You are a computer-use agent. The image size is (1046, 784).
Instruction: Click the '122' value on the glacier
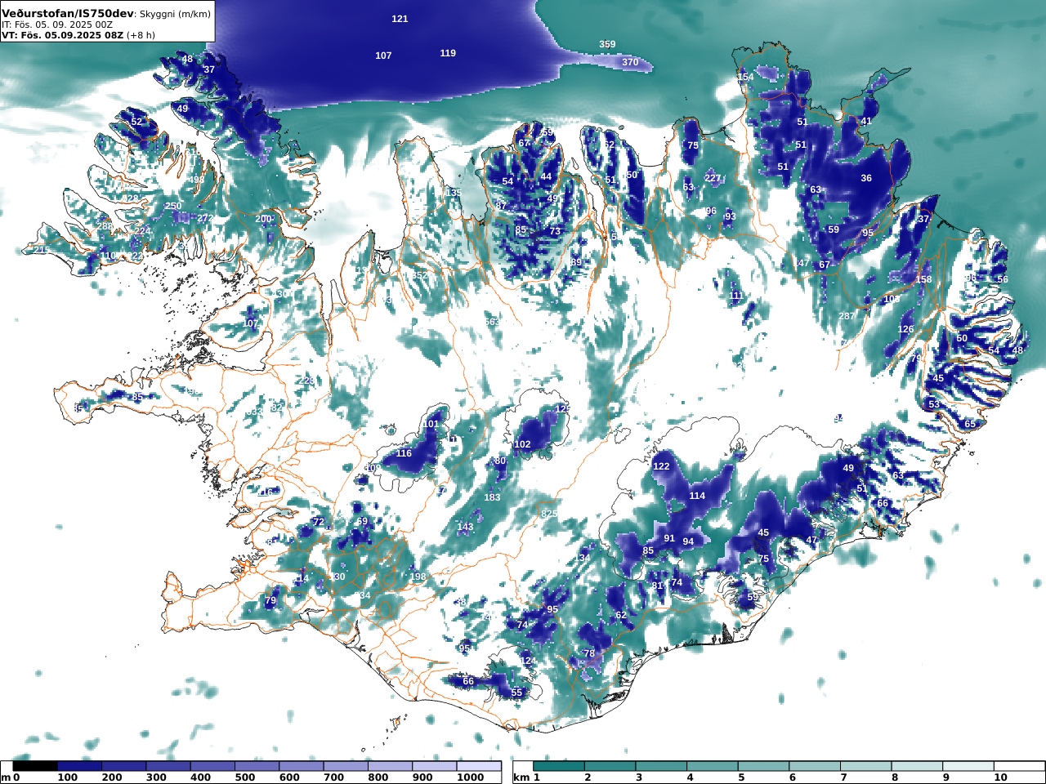pyautogui.click(x=661, y=466)
